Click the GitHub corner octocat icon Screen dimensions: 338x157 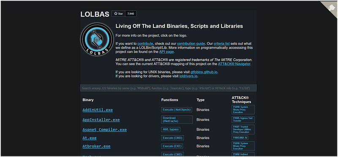coord(331,8)
